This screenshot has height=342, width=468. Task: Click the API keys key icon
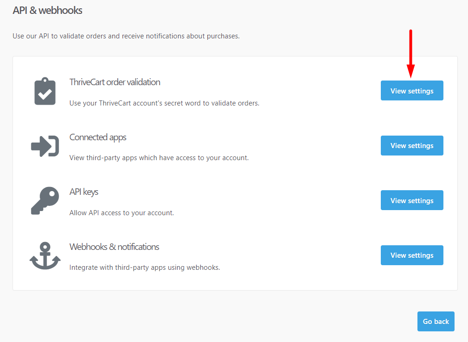click(x=45, y=200)
